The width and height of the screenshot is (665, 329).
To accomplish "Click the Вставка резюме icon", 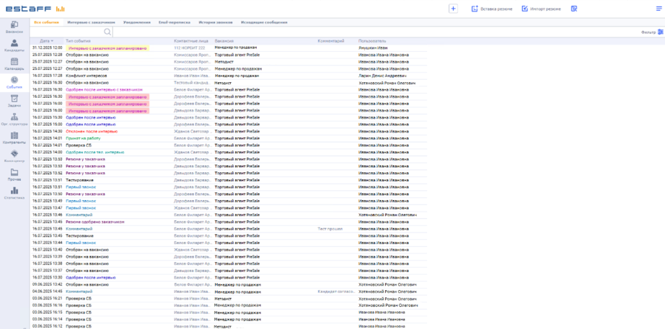I will pos(475,9).
